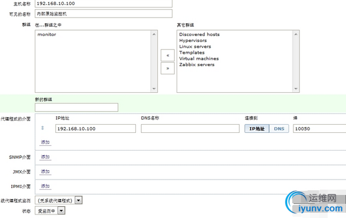Select Hypervisors in other groups
Viewport: 346px width, 218px height.
click(193, 40)
